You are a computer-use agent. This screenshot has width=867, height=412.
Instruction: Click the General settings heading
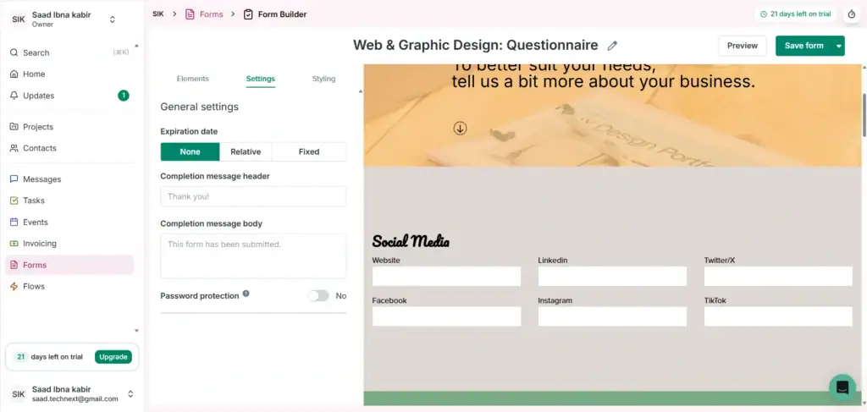(x=200, y=107)
